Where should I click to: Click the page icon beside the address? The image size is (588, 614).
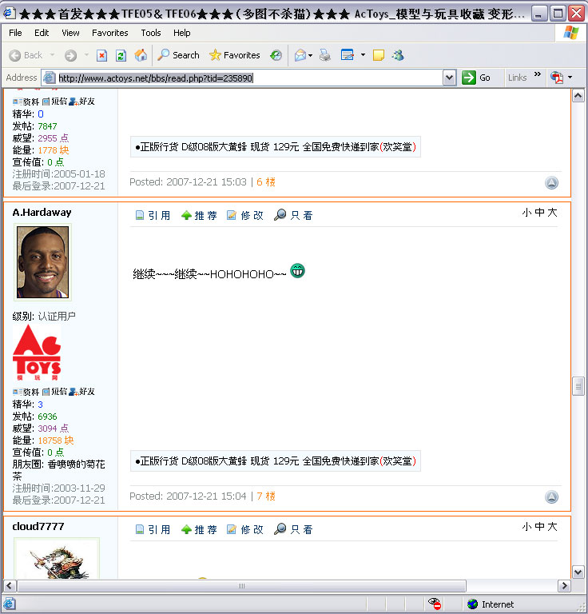[49, 78]
